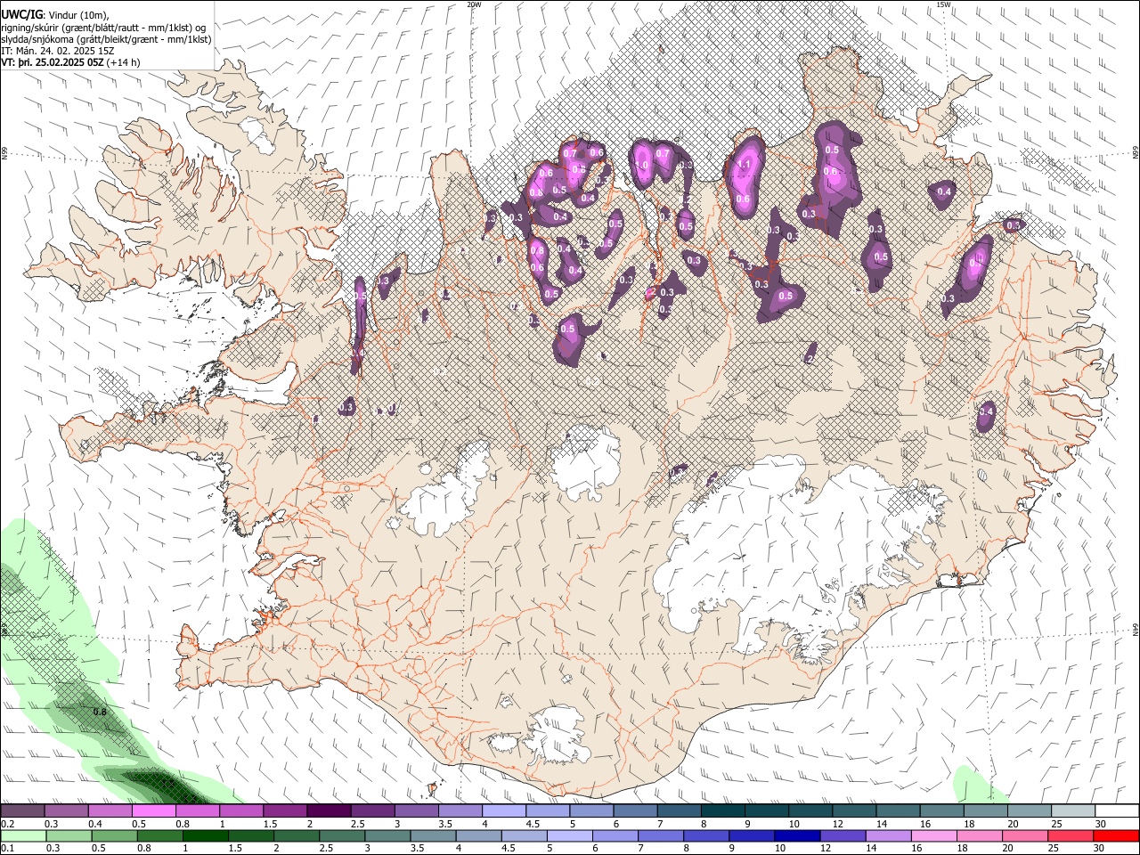Select the darkest green 1–1.5 lower legend swatch
1140x855 pixels.
click(x=204, y=835)
